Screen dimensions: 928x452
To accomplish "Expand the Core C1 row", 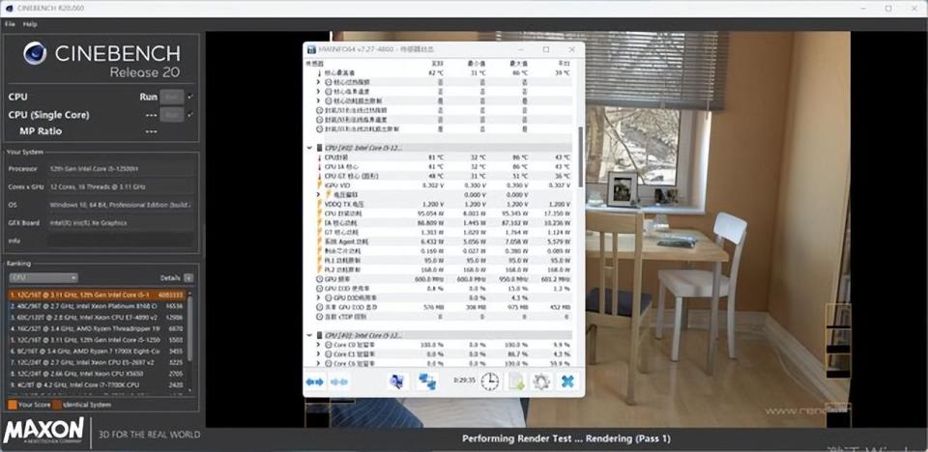I will (x=319, y=353).
